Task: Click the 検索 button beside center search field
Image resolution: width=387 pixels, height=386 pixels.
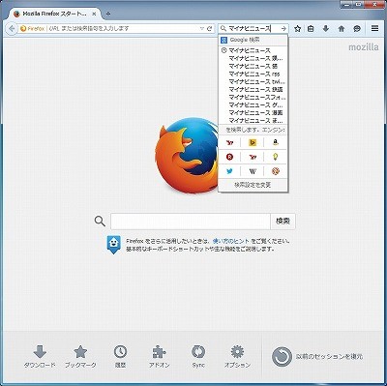Action: pos(283,221)
